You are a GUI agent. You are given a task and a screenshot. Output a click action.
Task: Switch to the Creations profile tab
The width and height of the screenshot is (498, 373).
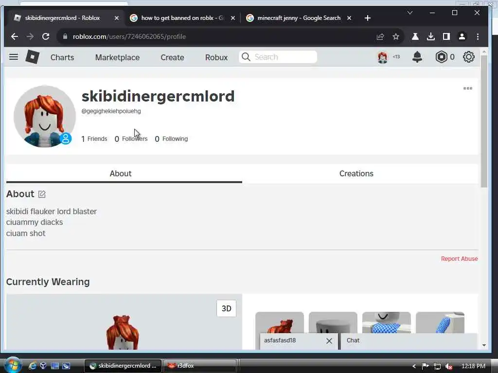coord(356,173)
